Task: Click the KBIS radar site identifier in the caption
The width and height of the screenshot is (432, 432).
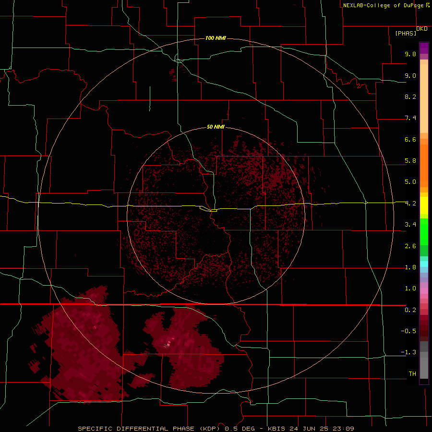Action: point(277,429)
